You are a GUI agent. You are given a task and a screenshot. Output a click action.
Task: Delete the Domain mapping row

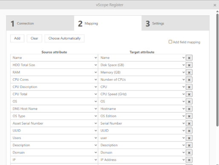[x=189, y=153]
